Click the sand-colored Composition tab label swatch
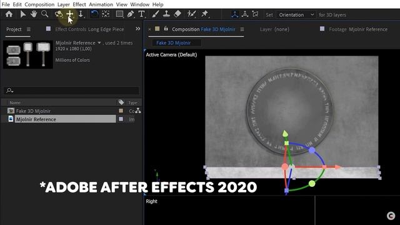Viewport: 400px width, 225px height. [157, 29]
